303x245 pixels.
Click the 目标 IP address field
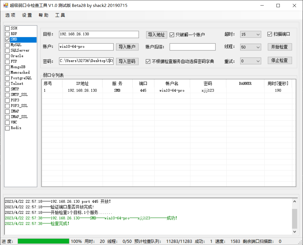click(99, 34)
